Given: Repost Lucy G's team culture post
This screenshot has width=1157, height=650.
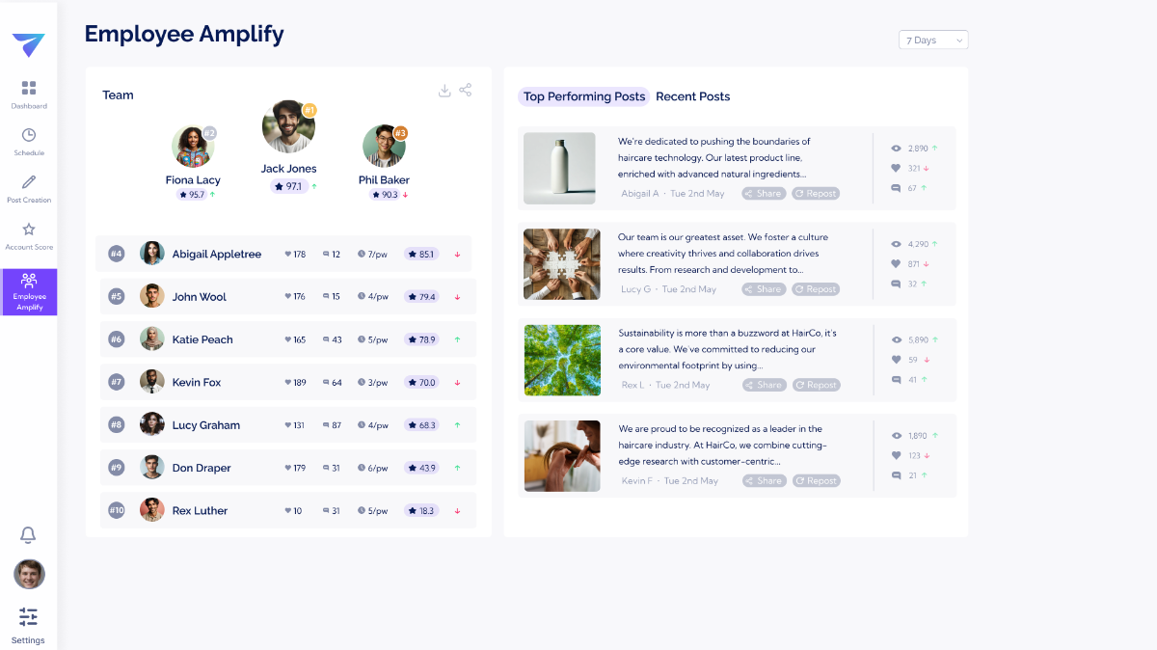Looking at the screenshot, I should [x=816, y=289].
